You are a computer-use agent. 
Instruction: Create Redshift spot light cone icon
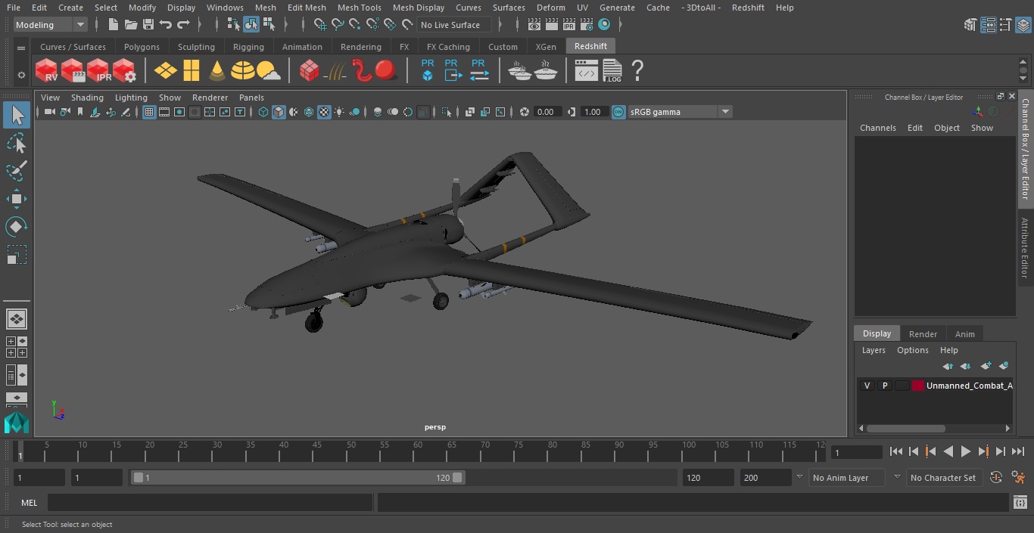pyautogui.click(x=217, y=71)
